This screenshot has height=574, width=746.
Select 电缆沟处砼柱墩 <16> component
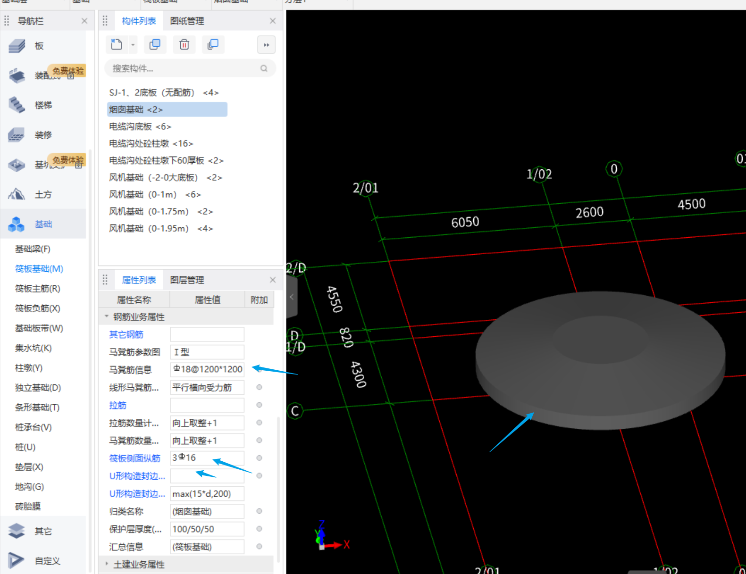pos(151,143)
